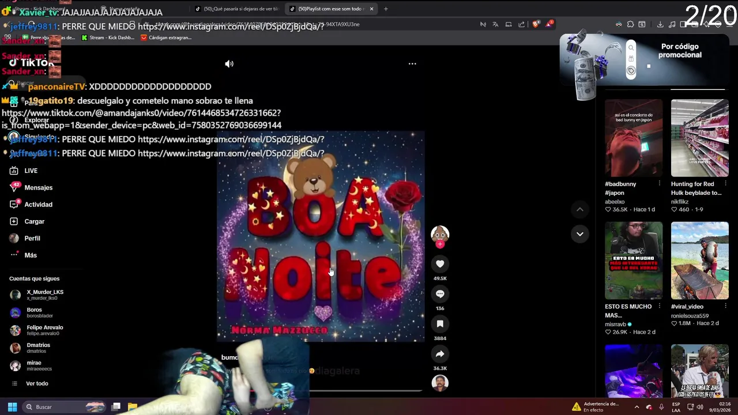This screenshot has height=415, width=738.
Task: Close the Playlist com esse som tab
Action: pyautogui.click(x=371, y=9)
